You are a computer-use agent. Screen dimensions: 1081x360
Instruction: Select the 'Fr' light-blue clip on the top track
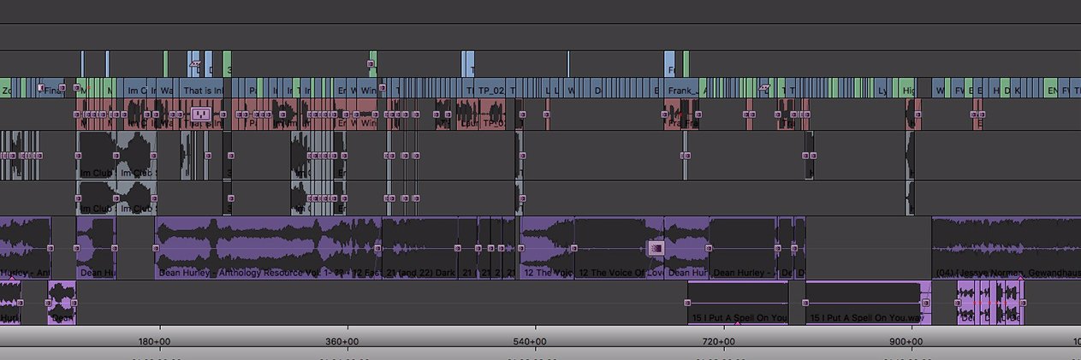669,64
